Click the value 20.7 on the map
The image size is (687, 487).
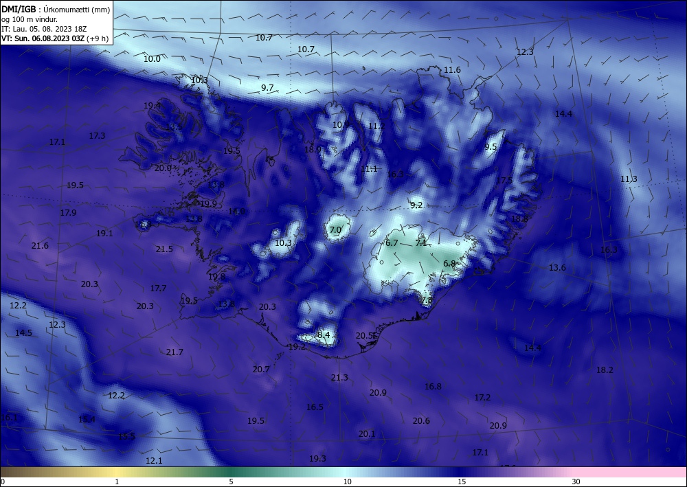(261, 370)
